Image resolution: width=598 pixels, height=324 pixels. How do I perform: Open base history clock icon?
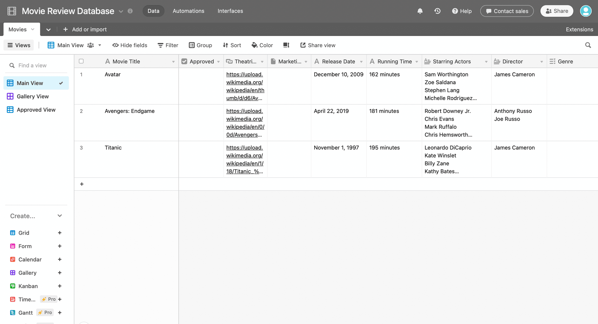coord(437,11)
